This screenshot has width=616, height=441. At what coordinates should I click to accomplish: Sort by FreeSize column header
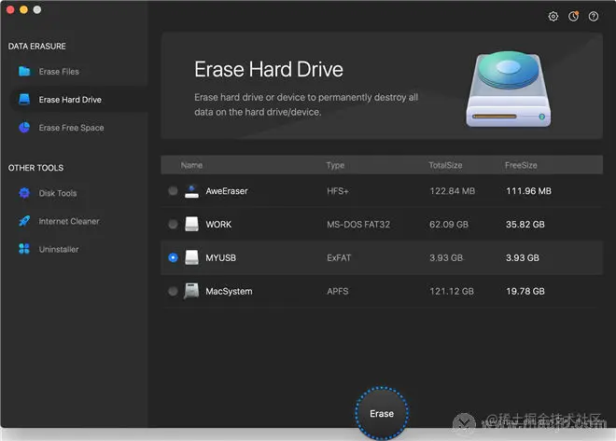521,165
